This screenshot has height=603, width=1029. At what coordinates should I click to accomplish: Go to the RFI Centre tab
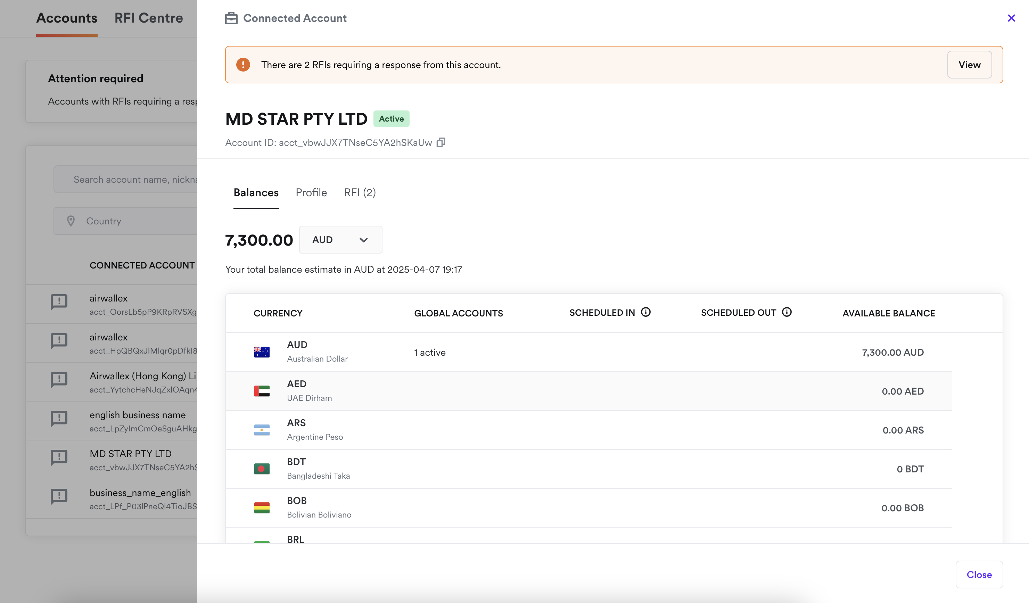click(x=149, y=18)
